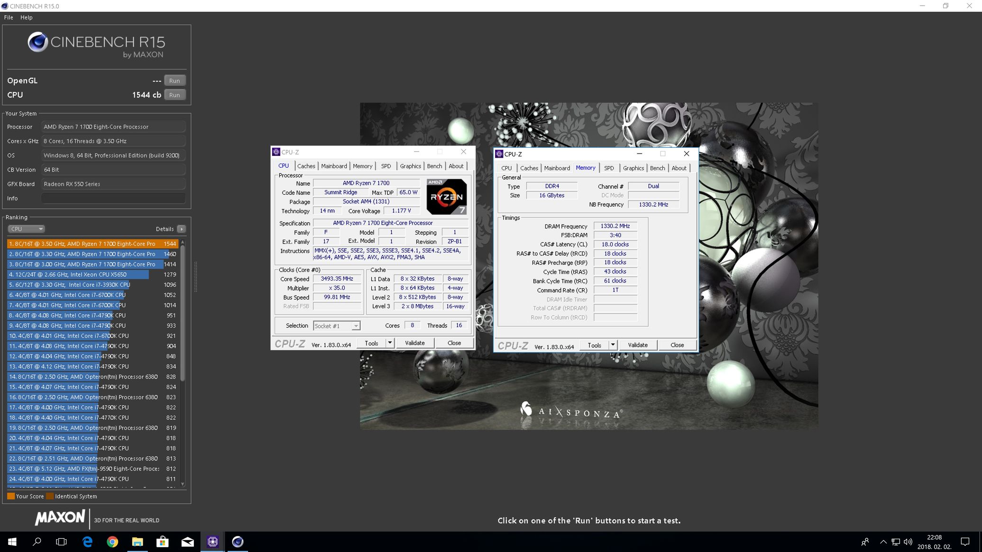Show hidden system tray icons
Image resolution: width=982 pixels, height=552 pixels.
coord(883,542)
